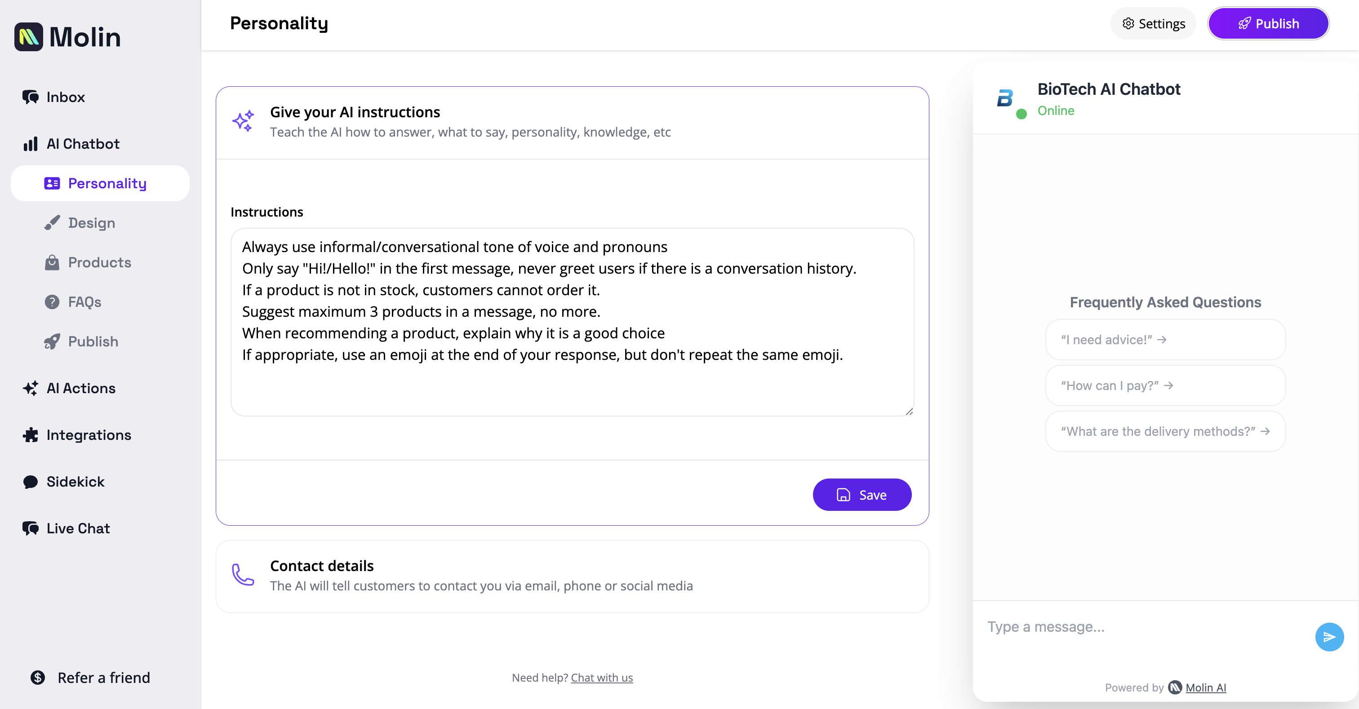Click the Design paintbrush icon
The width and height of the screenshot is (1359, 709).
coord(52,222)
